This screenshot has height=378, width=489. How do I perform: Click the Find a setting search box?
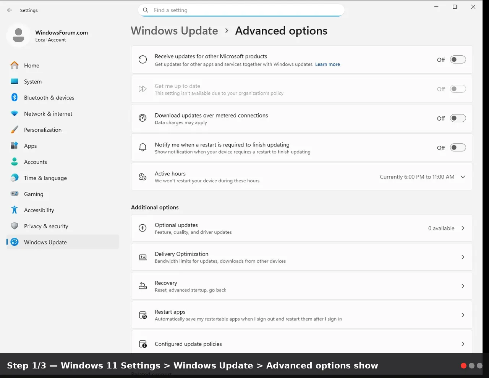[241, 10]
